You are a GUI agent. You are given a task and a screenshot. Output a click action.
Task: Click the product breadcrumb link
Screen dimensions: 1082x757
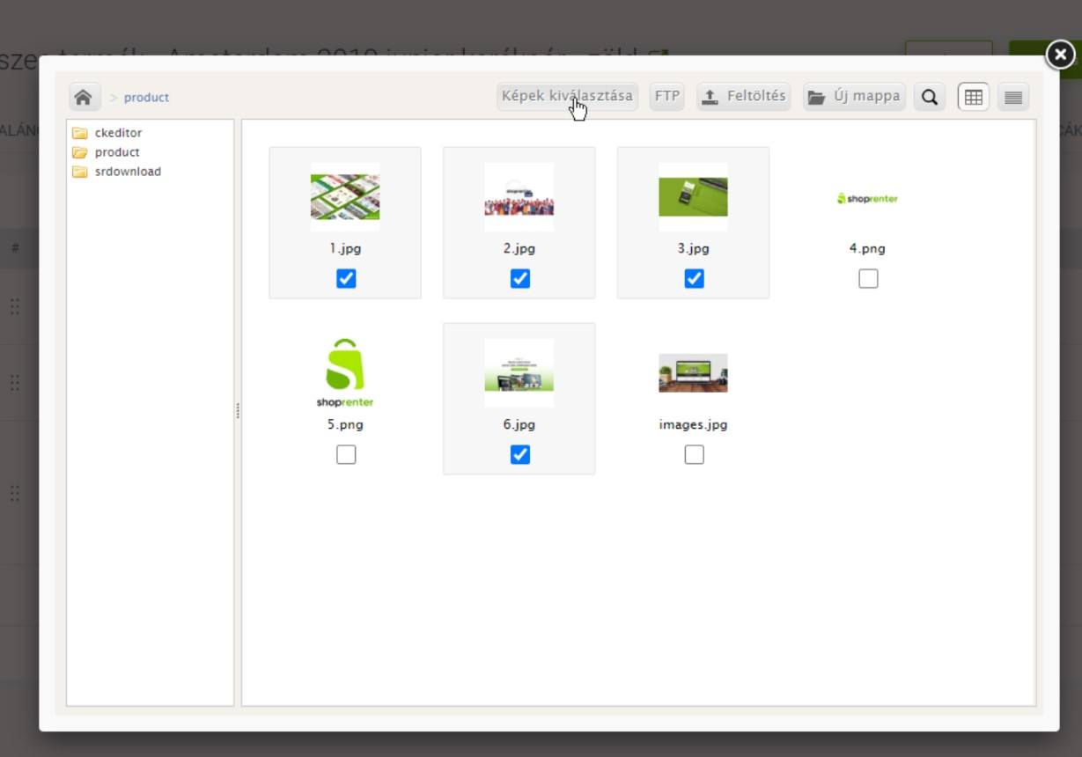point(146,98)
